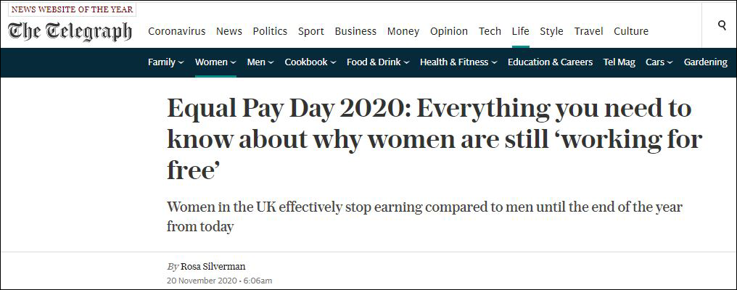737x290 pixels.
Task: Open the News section
Action: 229,31
